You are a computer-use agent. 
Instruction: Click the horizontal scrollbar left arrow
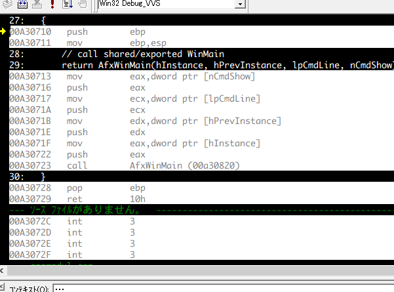pos(2,270)
